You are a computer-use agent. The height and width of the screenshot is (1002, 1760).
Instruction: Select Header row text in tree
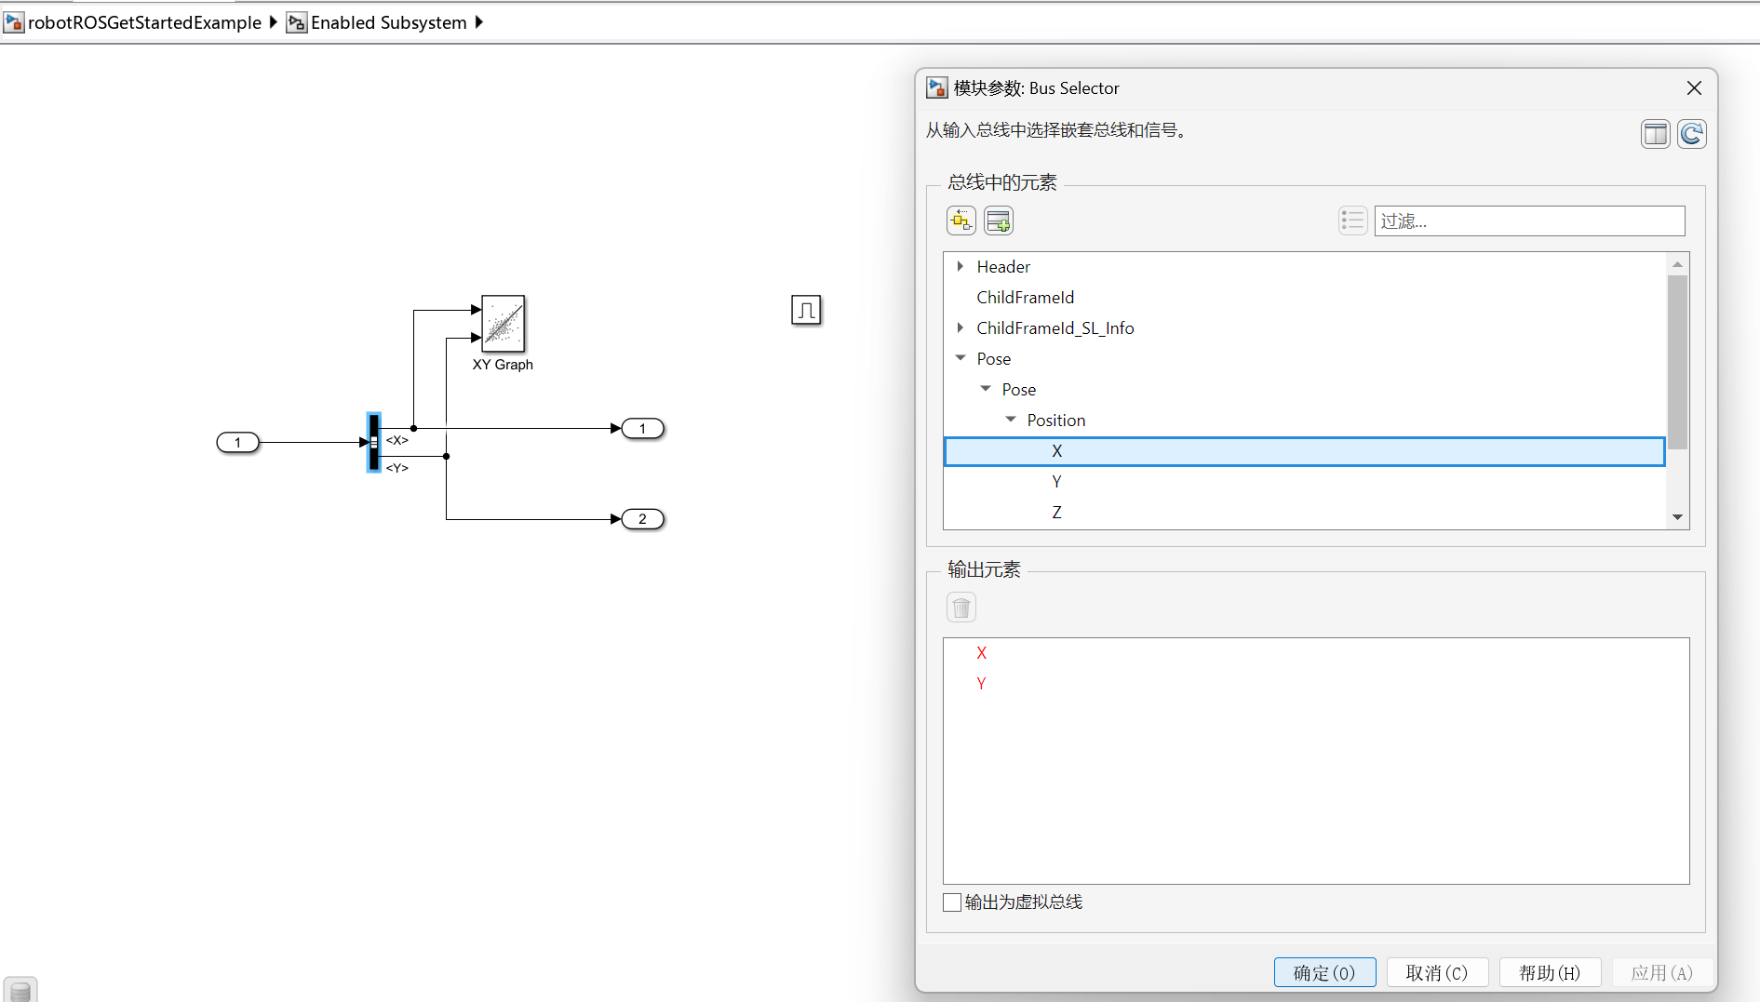tap(1003, 267)
